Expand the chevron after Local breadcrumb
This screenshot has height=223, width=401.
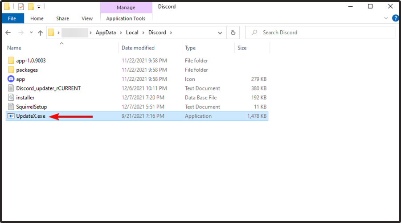pos(143,33)
